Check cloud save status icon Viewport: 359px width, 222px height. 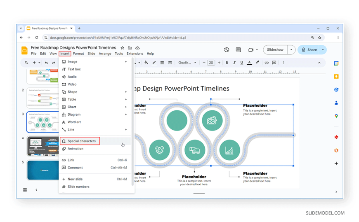click(137, 48)
